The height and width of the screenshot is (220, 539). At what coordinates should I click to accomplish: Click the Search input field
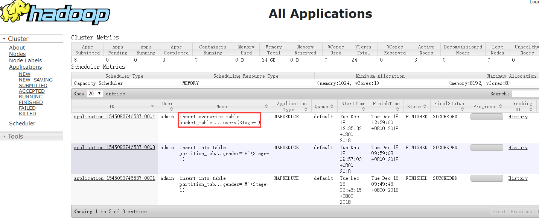(525, 94)
